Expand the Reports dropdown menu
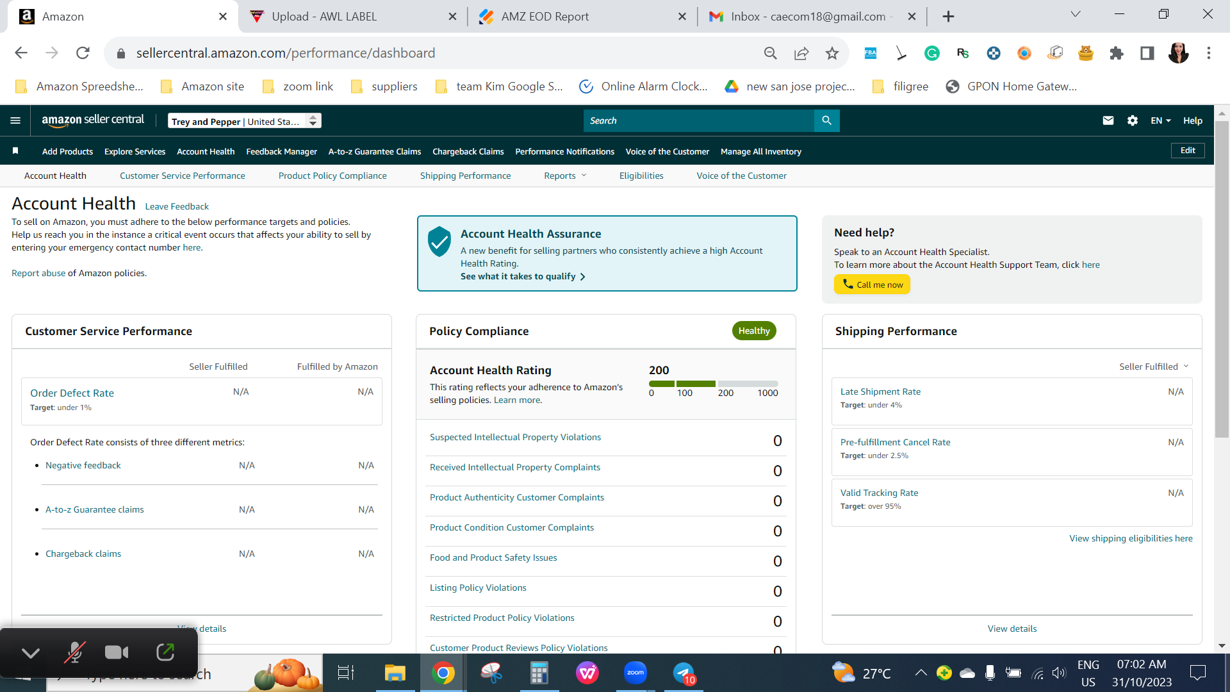Screen dimensions: 1230x692 (x=565, y=176)
